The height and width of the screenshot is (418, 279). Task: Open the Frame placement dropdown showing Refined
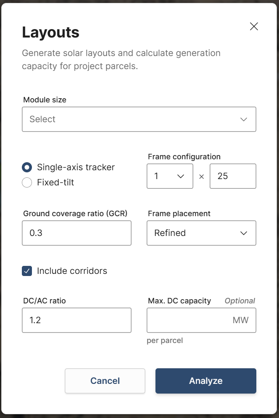[201, 233]
